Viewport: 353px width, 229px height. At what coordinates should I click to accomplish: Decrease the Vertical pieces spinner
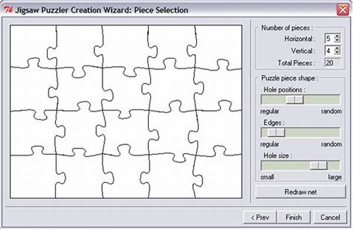click(x=337, y=53)
